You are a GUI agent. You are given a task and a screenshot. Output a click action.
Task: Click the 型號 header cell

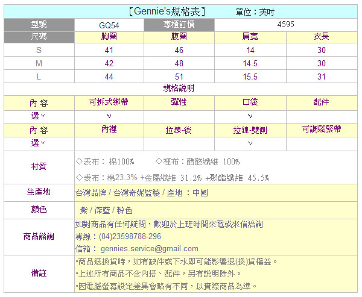[x=39, y=25]
